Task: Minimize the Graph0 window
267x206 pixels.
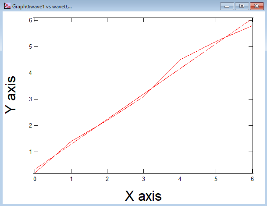Action: tap(227, 6)
